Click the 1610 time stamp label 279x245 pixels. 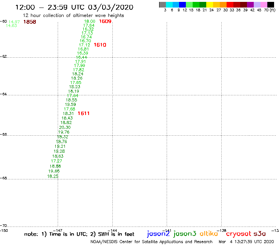tap(100, 45)
